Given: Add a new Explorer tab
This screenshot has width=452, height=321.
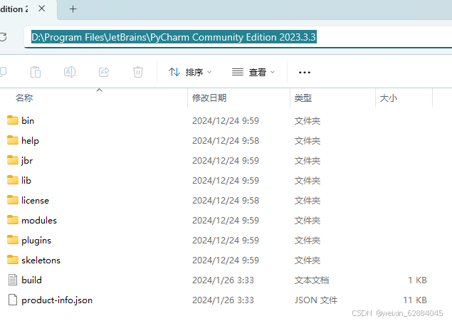Looking at the screenshot, I should tap(73, 9).
